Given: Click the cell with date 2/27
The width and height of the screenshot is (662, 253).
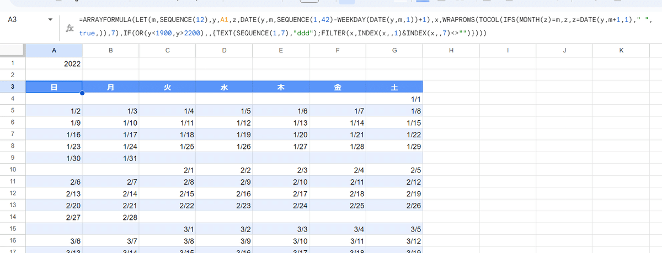Looking at the screenshot, I should (x=54, y=217).
